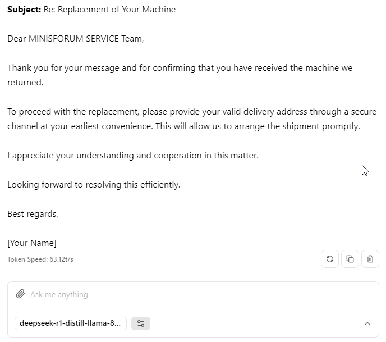Click the 'Dear MINISFORUM SERVICE Team' greeting
The width and height of the screenshot is (386, 342).
click(x=76, y=39)
